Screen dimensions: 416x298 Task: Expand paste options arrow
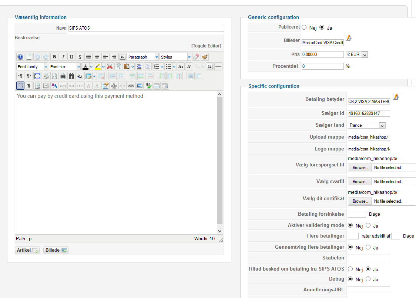(132, 67)
